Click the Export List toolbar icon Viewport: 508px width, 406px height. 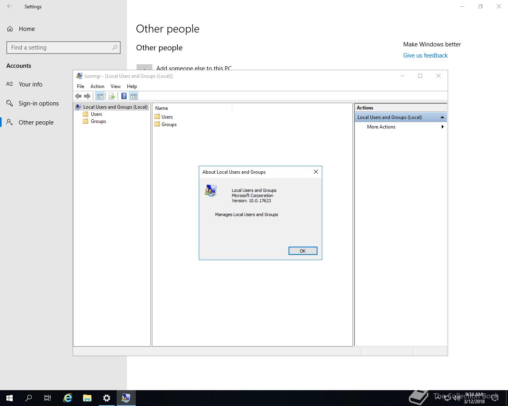coord(112,96)
